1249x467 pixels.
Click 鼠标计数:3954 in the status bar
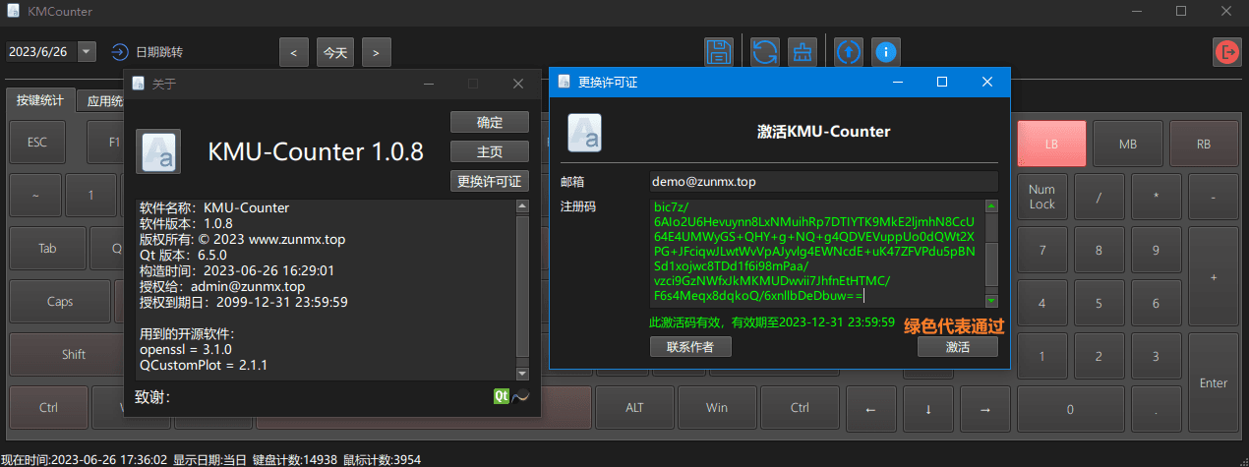(382, 459)
